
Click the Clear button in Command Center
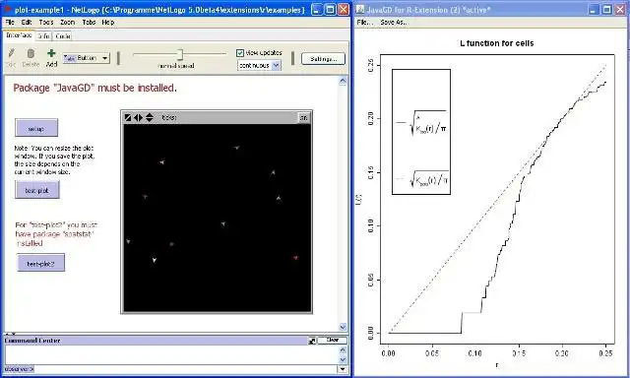pyautogui.click(x=333, y=341)
